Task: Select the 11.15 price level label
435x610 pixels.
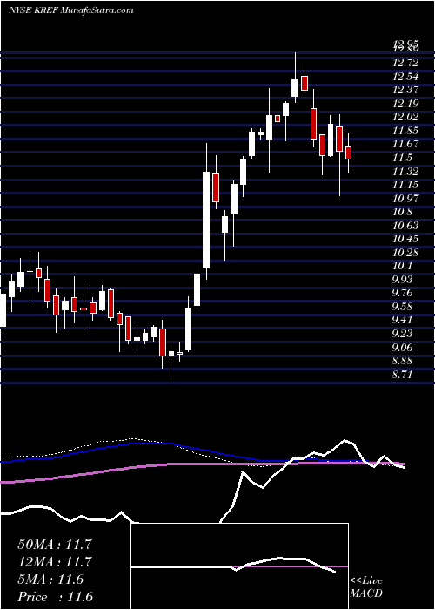Action: pos(405,185)
